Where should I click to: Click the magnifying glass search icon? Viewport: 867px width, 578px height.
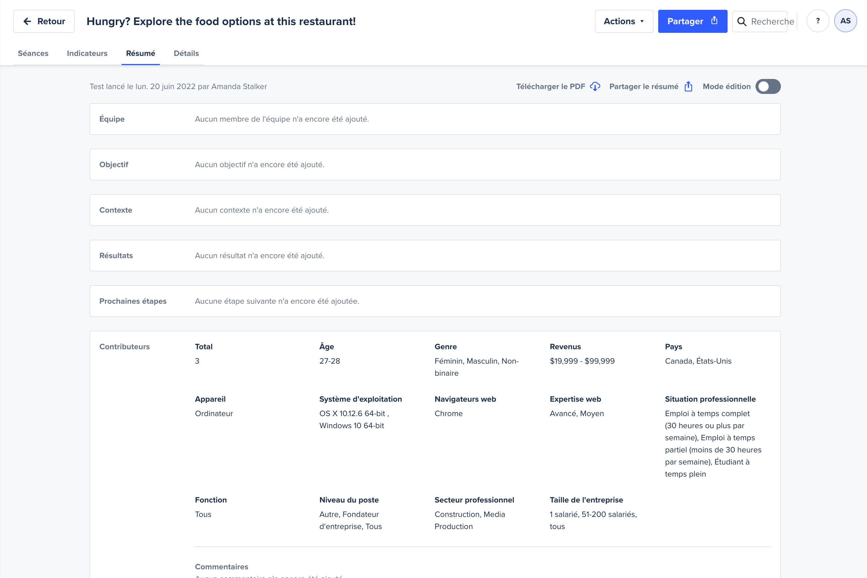coord(742,22)
